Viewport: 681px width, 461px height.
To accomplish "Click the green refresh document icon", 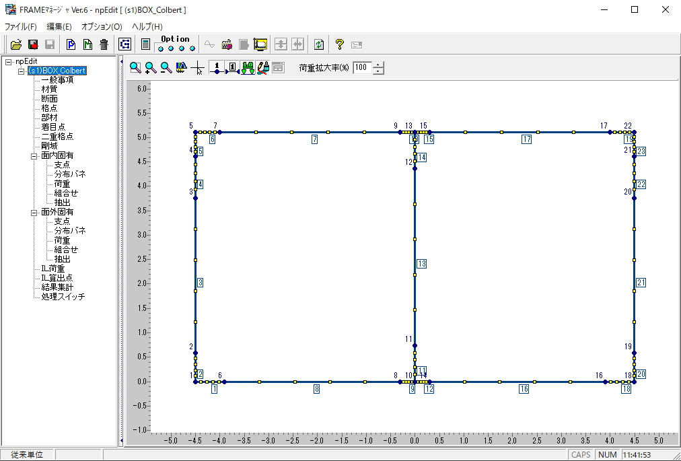I will [x=319, y=44].
